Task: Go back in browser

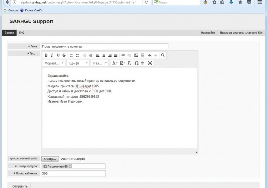Action: pos(7,2)
